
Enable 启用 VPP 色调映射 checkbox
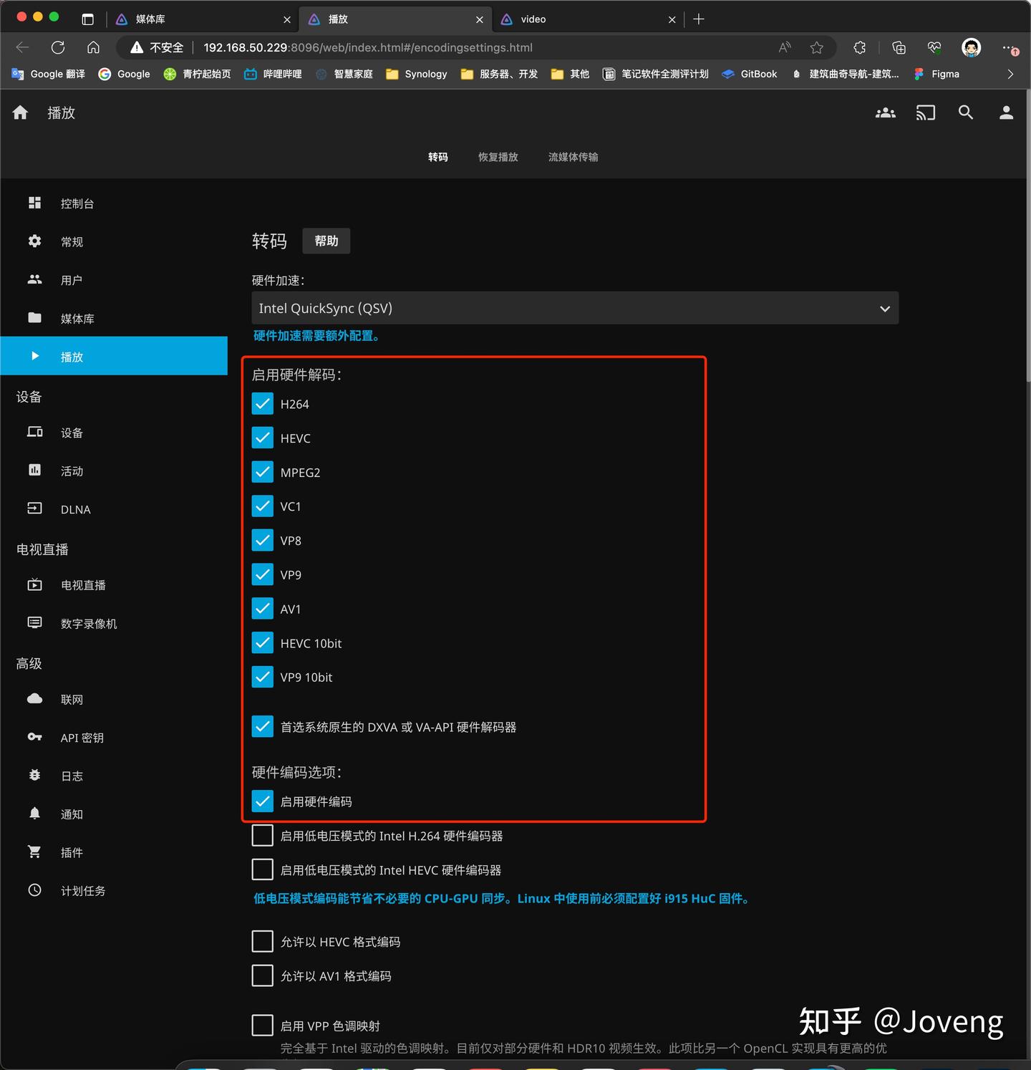(263, 1025)
